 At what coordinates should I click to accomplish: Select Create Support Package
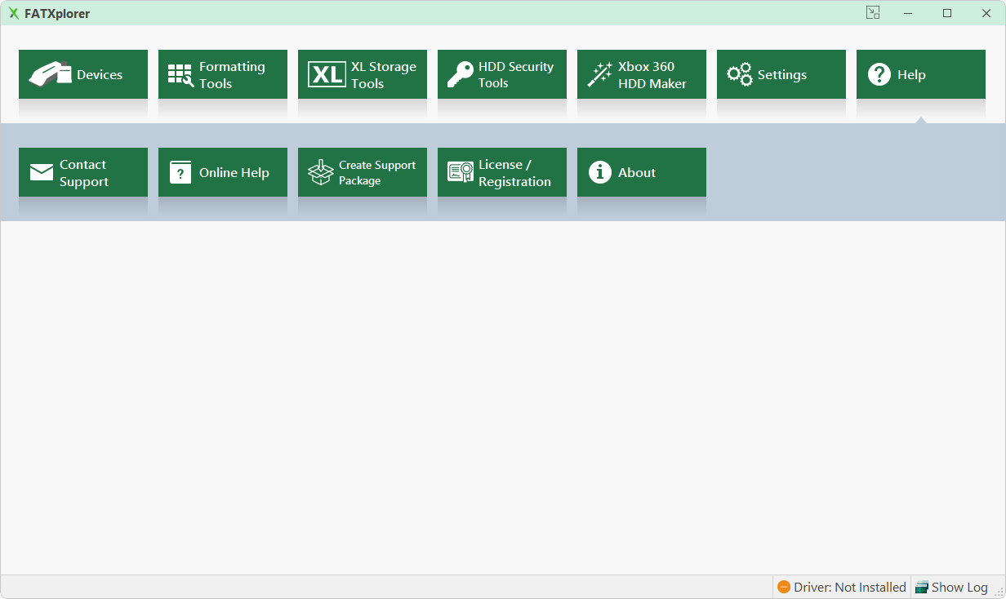click(x=363, y=172)
